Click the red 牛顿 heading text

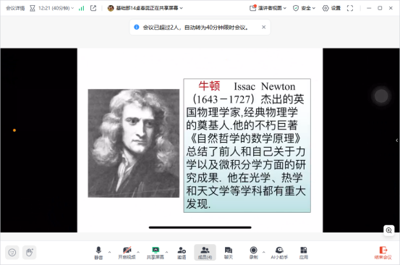pos(209,86)
